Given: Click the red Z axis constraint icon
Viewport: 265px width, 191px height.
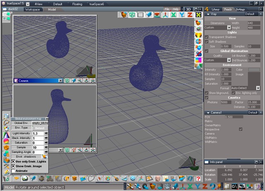Looking at the screenshot, I should point(189,15).
